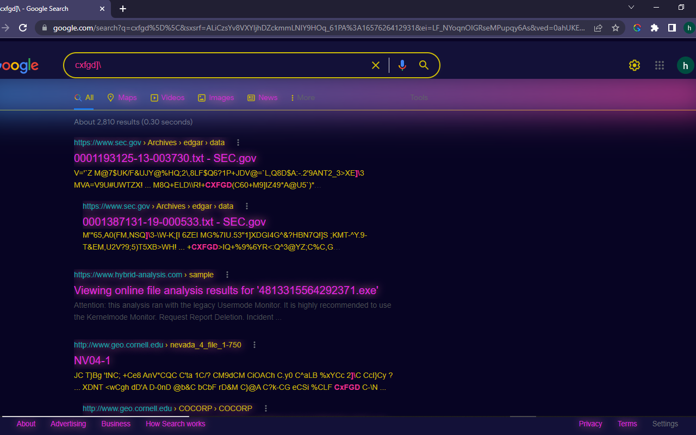Open Business footer link
This screenshot has width=696, height=435.
point(116,424)
